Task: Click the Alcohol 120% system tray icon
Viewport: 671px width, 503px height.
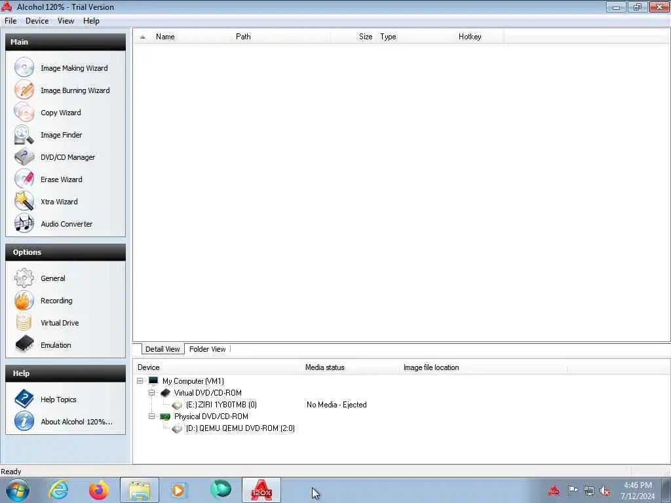Action: 554,491
